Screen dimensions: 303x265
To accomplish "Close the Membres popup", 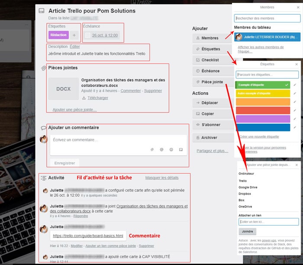I will point(298,7).
